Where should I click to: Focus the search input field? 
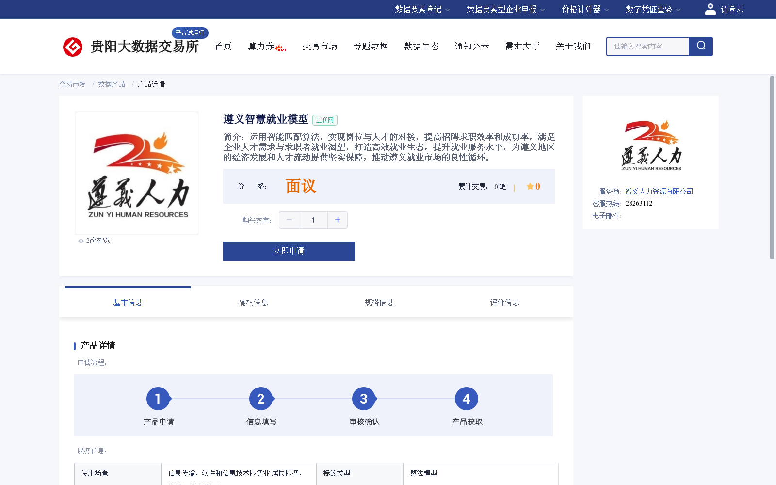648,47
